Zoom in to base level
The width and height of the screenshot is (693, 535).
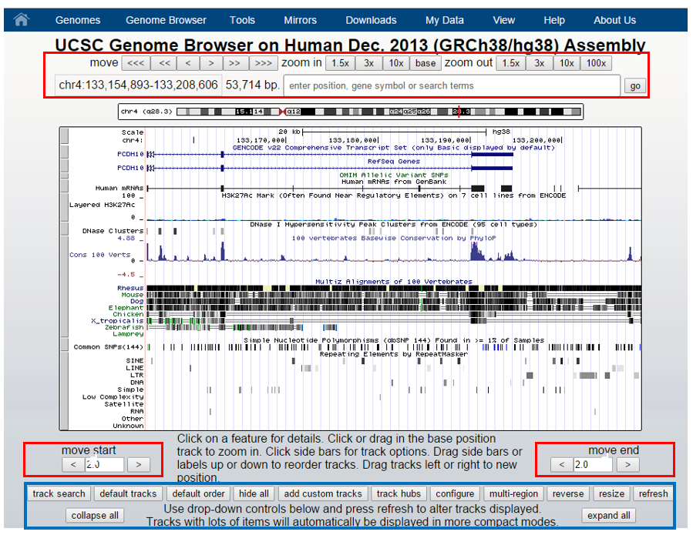click(425, 63)
